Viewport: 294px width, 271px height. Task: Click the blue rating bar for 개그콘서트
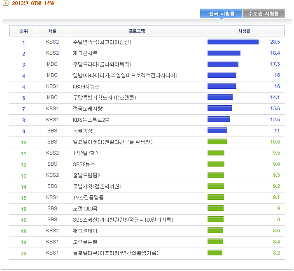224,53
